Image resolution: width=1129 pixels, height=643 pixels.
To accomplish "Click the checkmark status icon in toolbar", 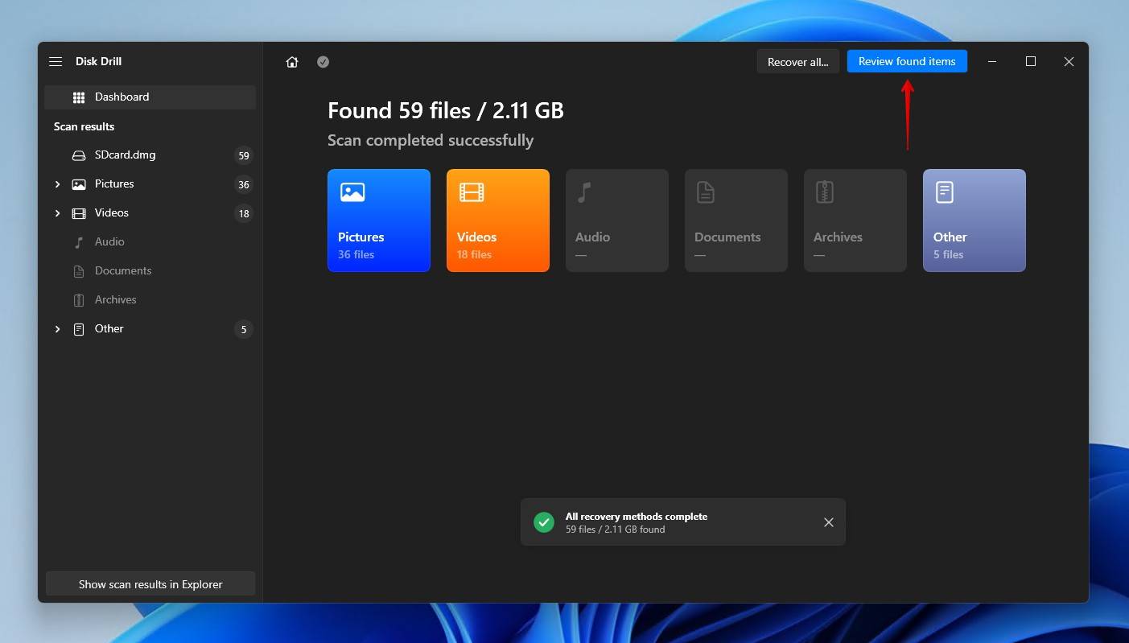I will point(323,62).
